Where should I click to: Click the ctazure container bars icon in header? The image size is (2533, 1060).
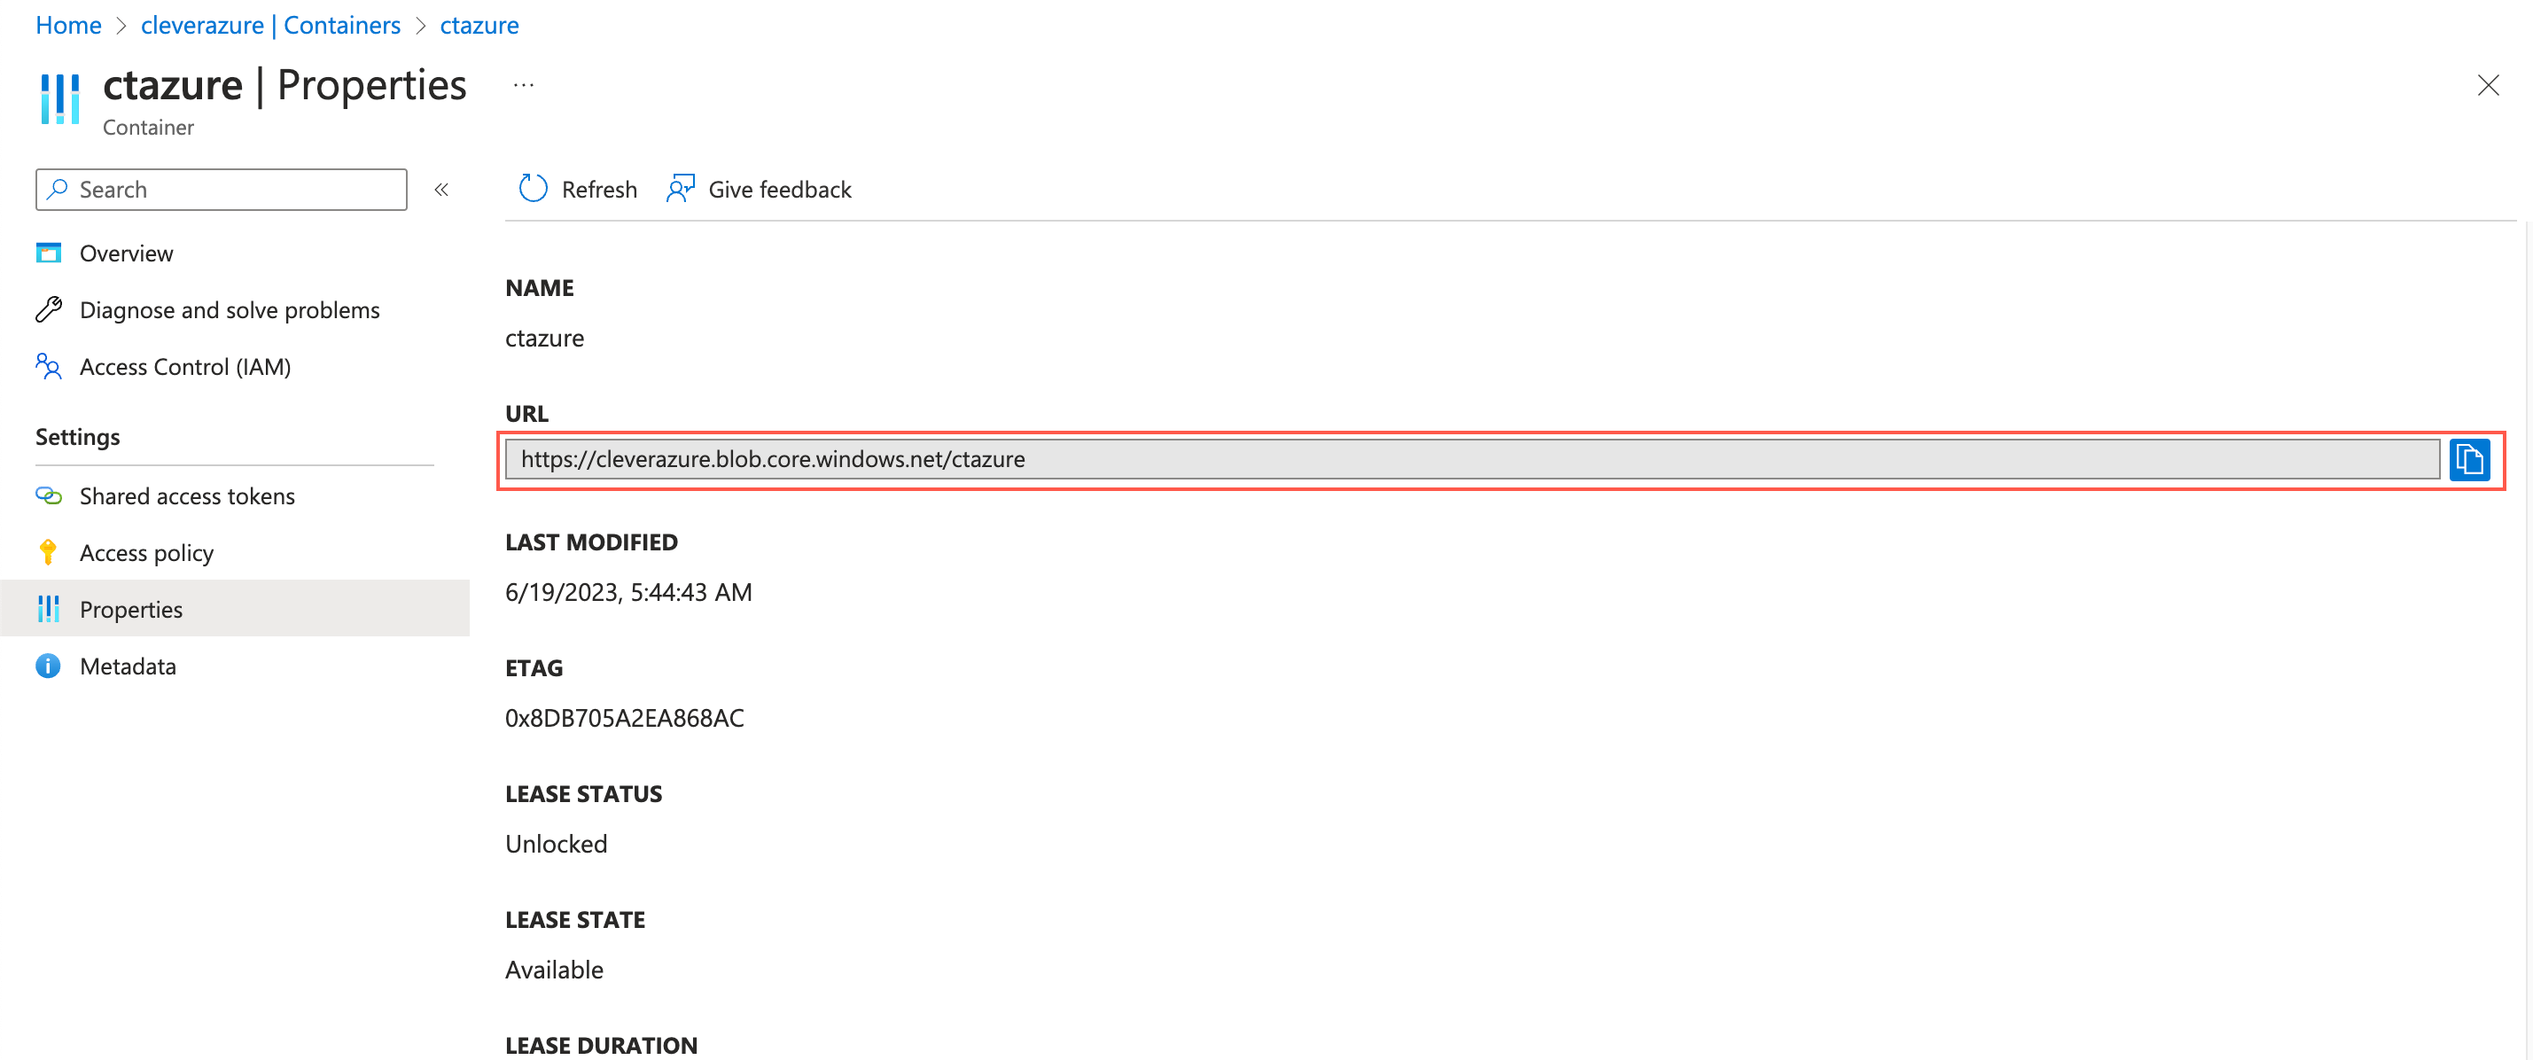point(60,99)
